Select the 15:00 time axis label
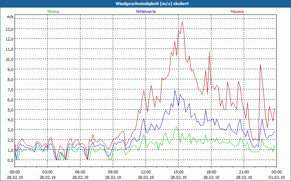This screenshot has height=181, width=291. [178, 172]
